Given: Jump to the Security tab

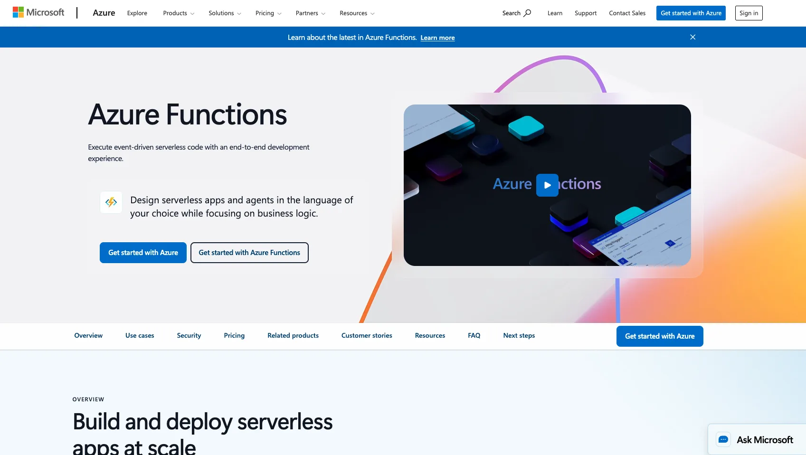Looking at the screenshot, I should 189,335.
